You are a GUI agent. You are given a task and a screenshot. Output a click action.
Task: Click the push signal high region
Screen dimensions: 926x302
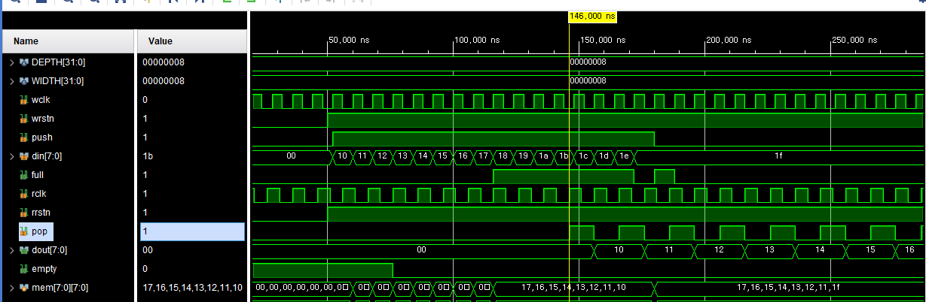coord(494,138)
